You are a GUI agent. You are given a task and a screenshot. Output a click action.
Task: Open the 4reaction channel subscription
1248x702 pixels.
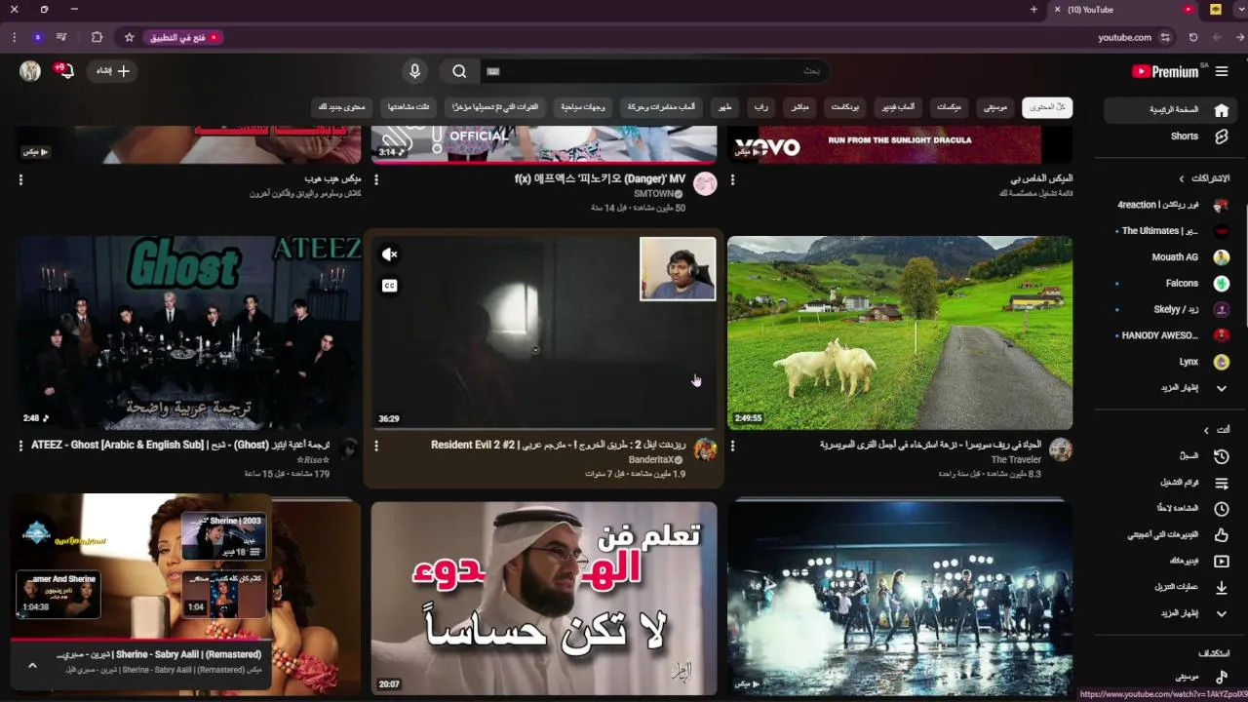(1168, 205)
